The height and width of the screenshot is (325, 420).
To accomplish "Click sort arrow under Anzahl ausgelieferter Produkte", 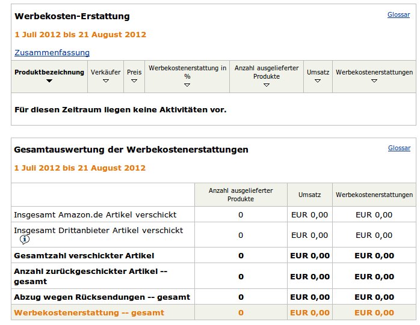I will pyautogui.click(x=266, y=85).
